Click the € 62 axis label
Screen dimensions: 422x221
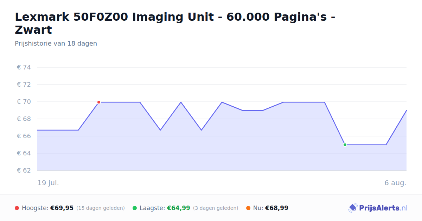click(24, 170)
